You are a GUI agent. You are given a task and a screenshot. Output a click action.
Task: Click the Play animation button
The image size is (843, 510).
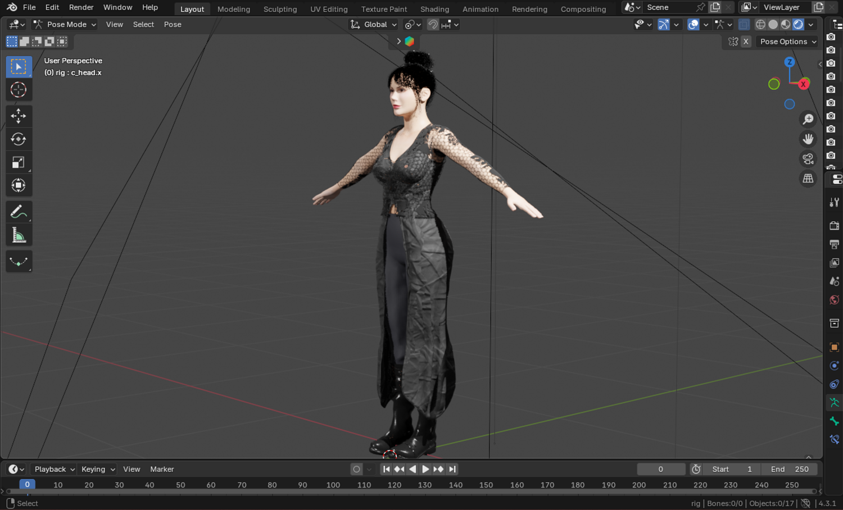425,470
